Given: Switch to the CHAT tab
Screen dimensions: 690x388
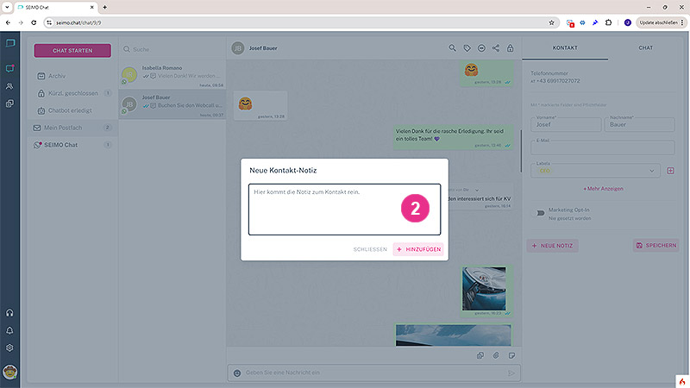Looking at the screenshot, I should 644,48.
